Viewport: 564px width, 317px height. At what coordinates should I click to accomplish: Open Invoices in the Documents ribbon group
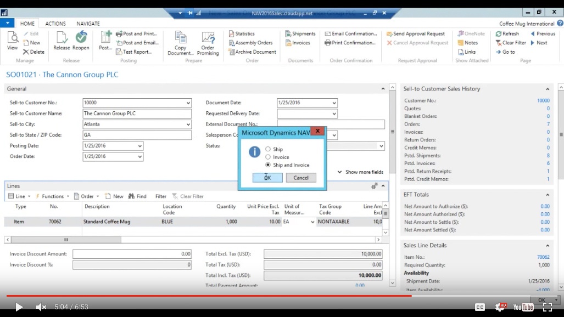(x=298, y=42)
